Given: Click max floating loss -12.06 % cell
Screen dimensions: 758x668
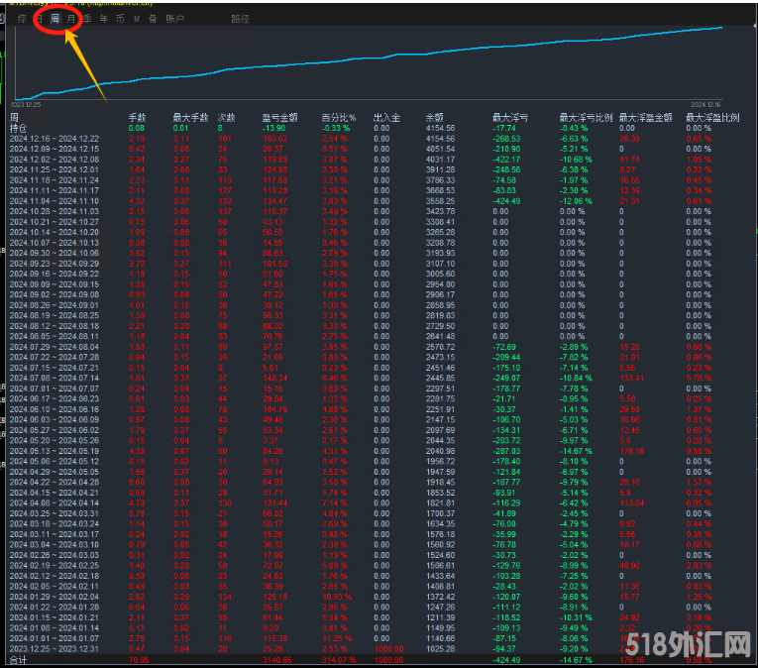Looking at the screenshot, I should coord(576,201).
